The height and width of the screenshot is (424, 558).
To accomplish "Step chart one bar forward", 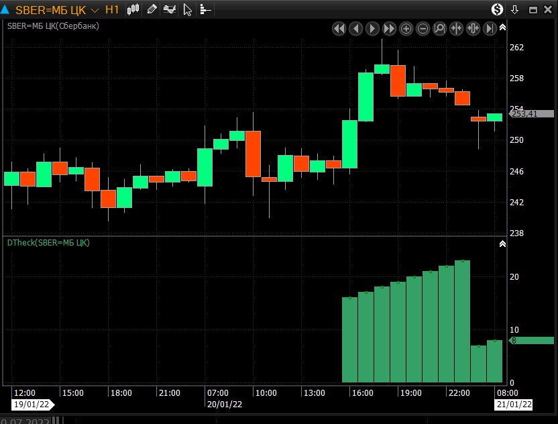I will [373, 28].
